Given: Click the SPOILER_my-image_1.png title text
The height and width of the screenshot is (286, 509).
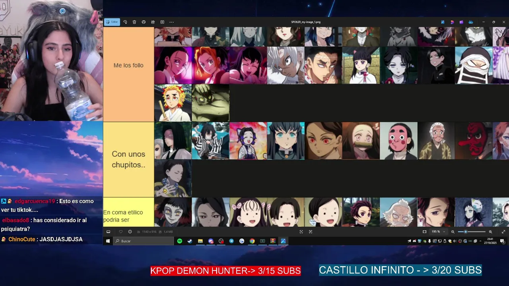Looking at the screenshot, I should click(306, 22).
